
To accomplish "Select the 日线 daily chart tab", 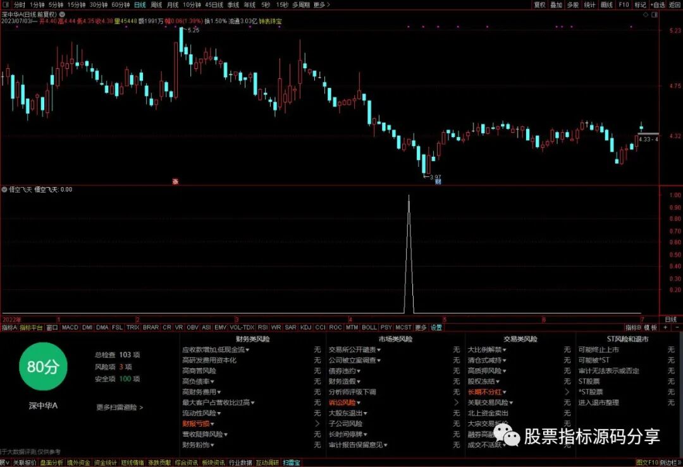I will [x=140, y=5].
